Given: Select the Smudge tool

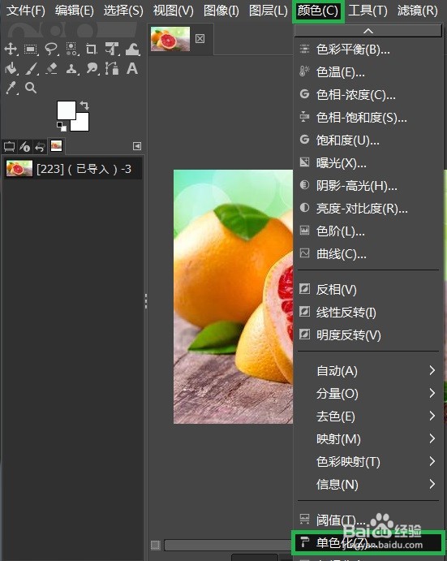Looking at the screenshot, I should 92,68.
